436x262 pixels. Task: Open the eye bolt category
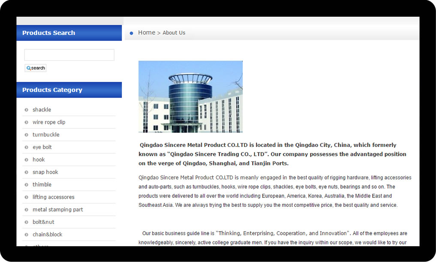coord(42,147)
